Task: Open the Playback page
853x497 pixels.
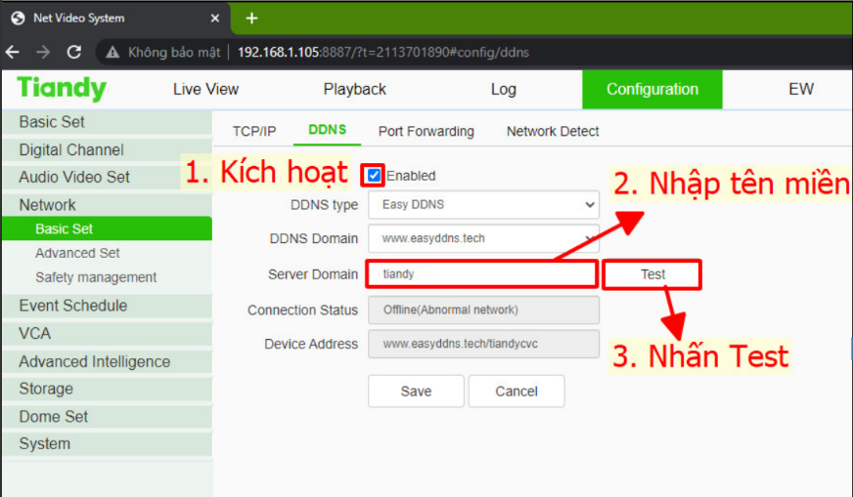Action: (355, 89)
